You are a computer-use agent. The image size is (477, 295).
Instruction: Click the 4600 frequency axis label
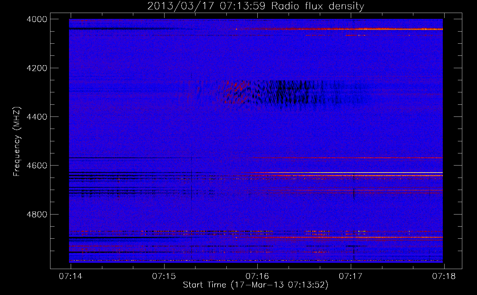(x=37, y=165)
